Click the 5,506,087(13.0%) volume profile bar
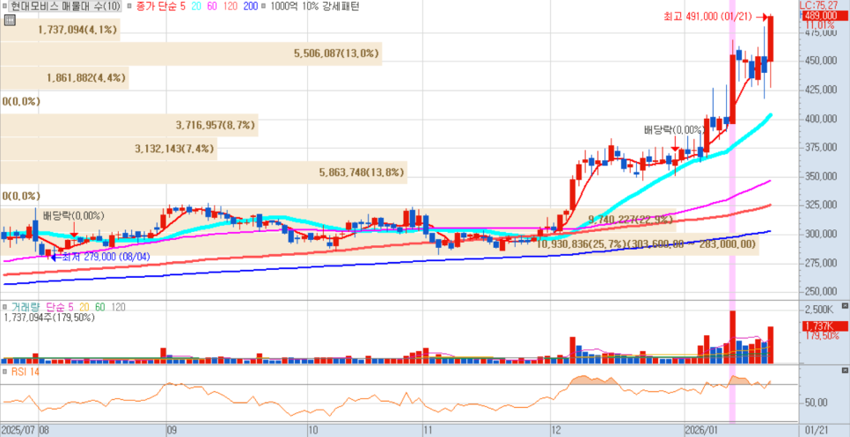850x437 pixels. coord(191,54)
